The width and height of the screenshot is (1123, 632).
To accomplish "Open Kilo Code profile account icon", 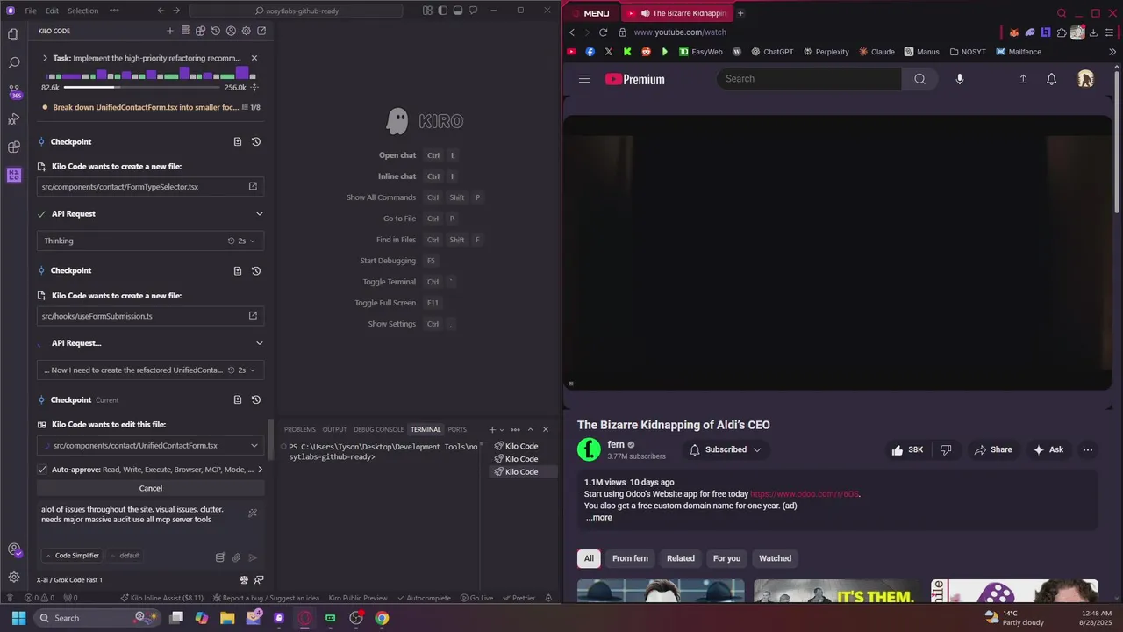I will click(231, 31).
